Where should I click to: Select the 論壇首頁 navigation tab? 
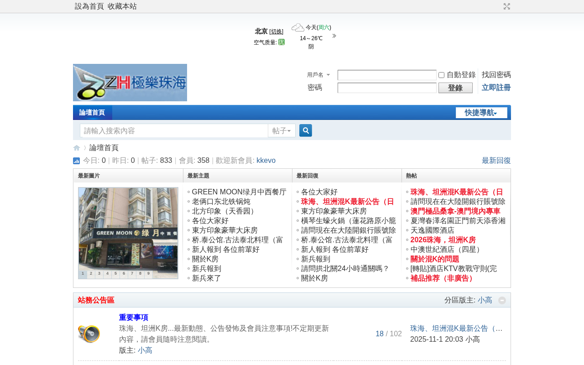92,113
